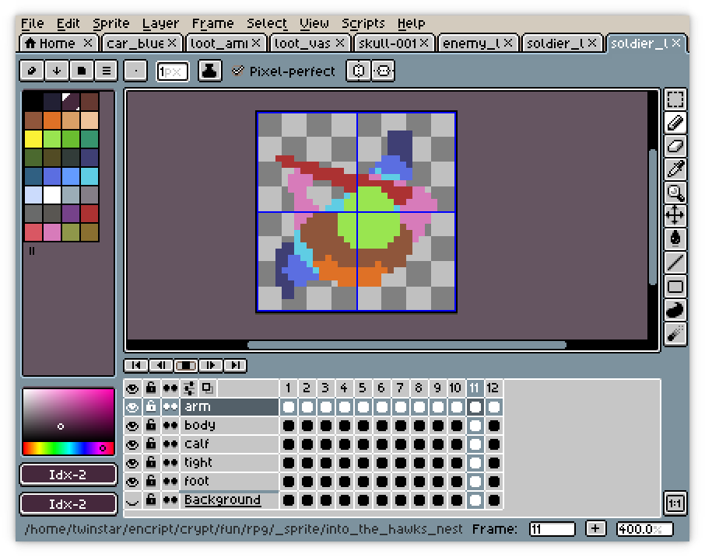Toggle horizontal symmetry mode button
This screenshot has height=557, width=705.
tap(383, 71)
